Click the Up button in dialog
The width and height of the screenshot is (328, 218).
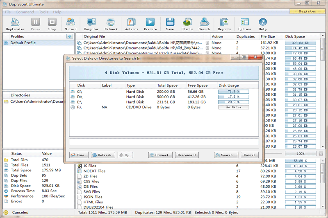click(125, 155)
